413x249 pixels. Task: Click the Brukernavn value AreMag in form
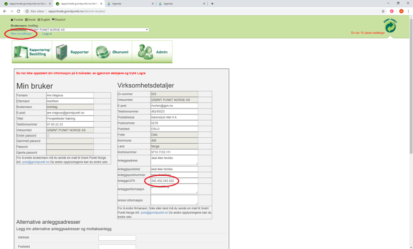[70, 107]
